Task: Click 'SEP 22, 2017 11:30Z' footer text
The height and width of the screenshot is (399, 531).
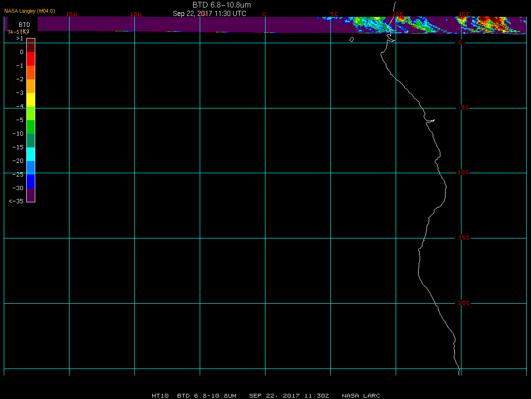Action: click(x=289, y=396)
